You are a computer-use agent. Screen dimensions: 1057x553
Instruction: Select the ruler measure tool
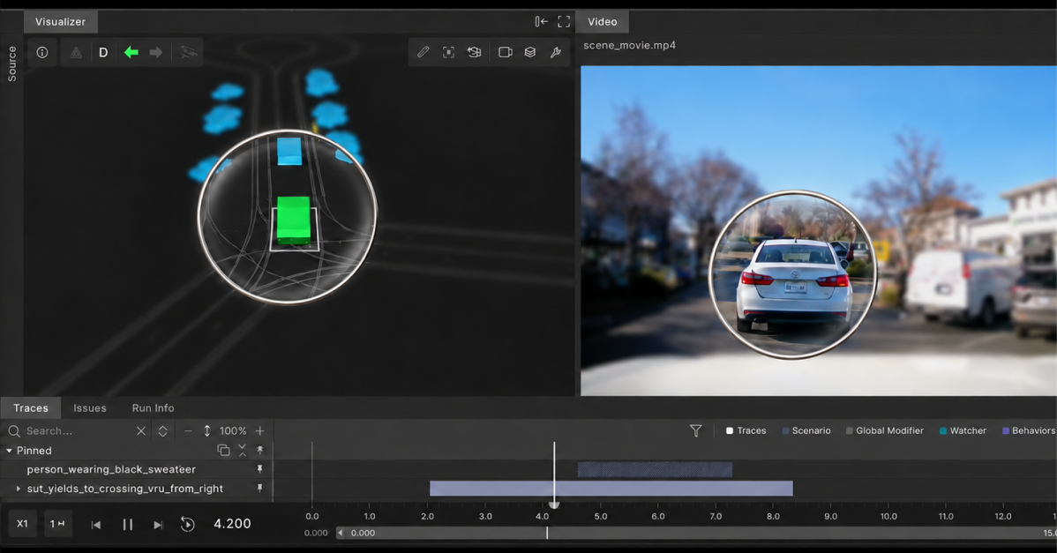pyautogui.click(x=423, y=52)
